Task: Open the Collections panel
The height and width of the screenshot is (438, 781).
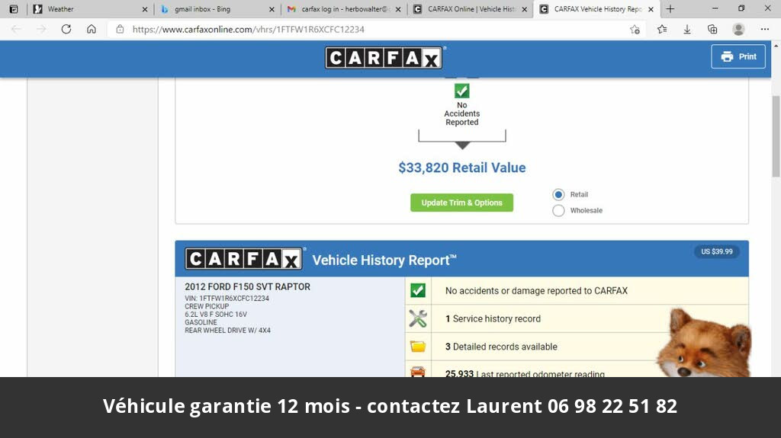Action: coord(713,30)
